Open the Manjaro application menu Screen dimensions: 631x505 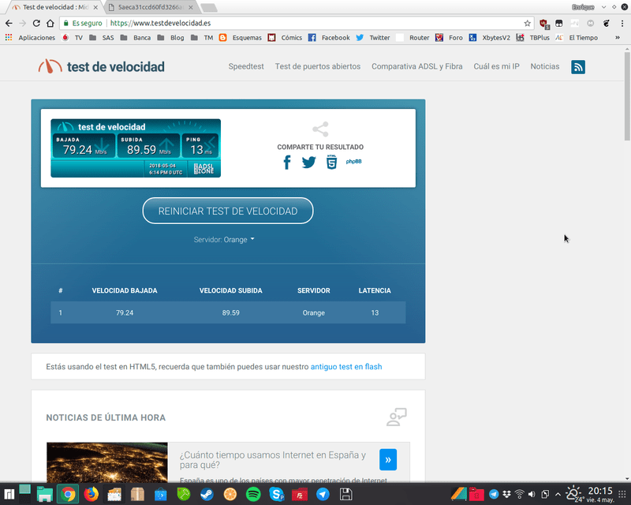[x=9, y=494]
